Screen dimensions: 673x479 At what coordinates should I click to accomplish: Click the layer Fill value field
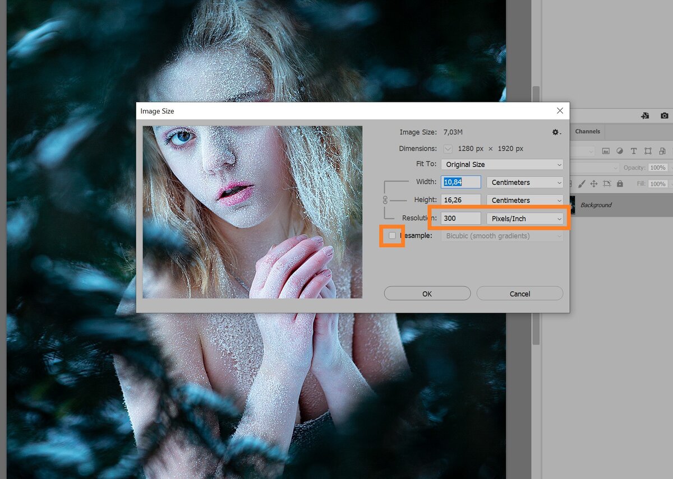pyautogui.click(x=657, y=184)
